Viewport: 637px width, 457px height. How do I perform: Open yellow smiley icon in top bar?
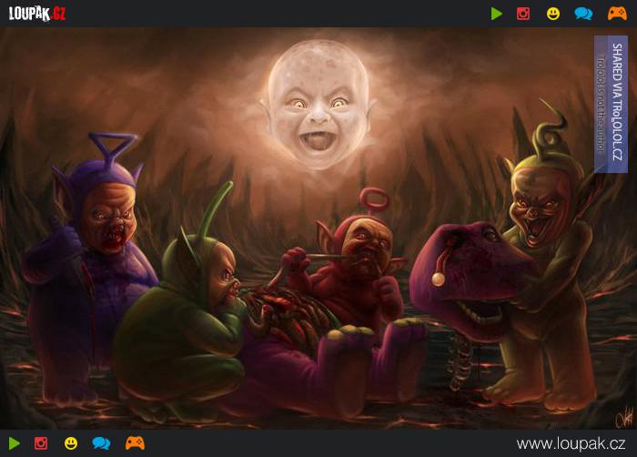[x=553, y=14]
